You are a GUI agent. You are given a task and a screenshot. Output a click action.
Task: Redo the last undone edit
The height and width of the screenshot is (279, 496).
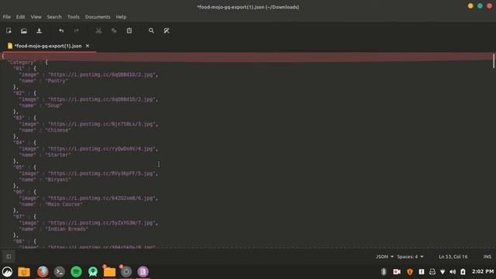point(77,31)
